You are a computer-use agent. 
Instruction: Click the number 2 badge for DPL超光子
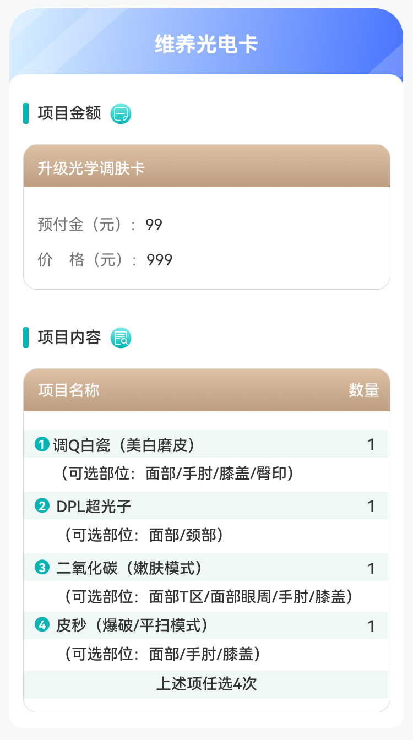click(x=42, y=505)
